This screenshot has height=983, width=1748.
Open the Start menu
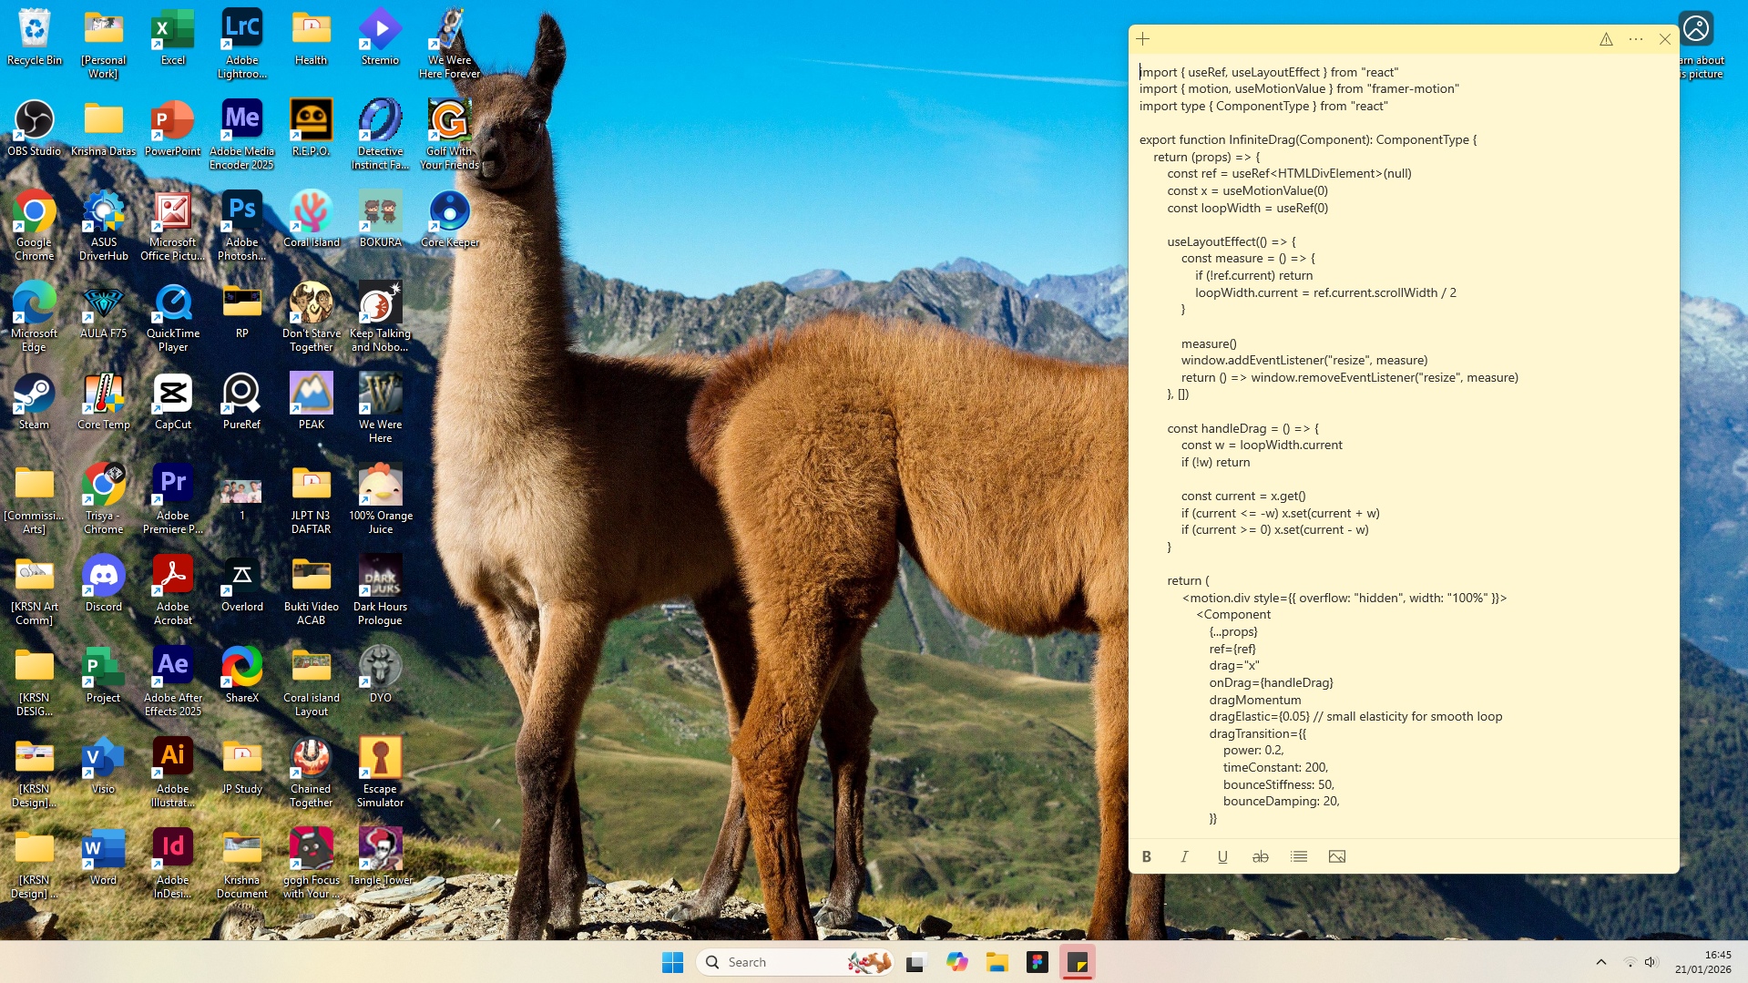[x=672, y=962]
